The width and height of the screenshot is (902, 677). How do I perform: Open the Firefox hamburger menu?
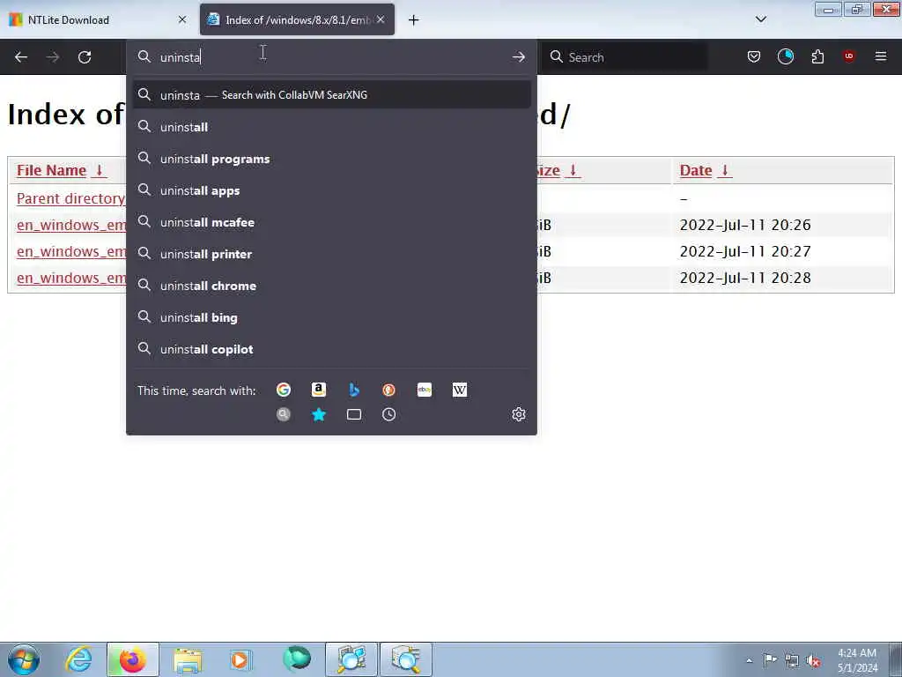point(881,56)
